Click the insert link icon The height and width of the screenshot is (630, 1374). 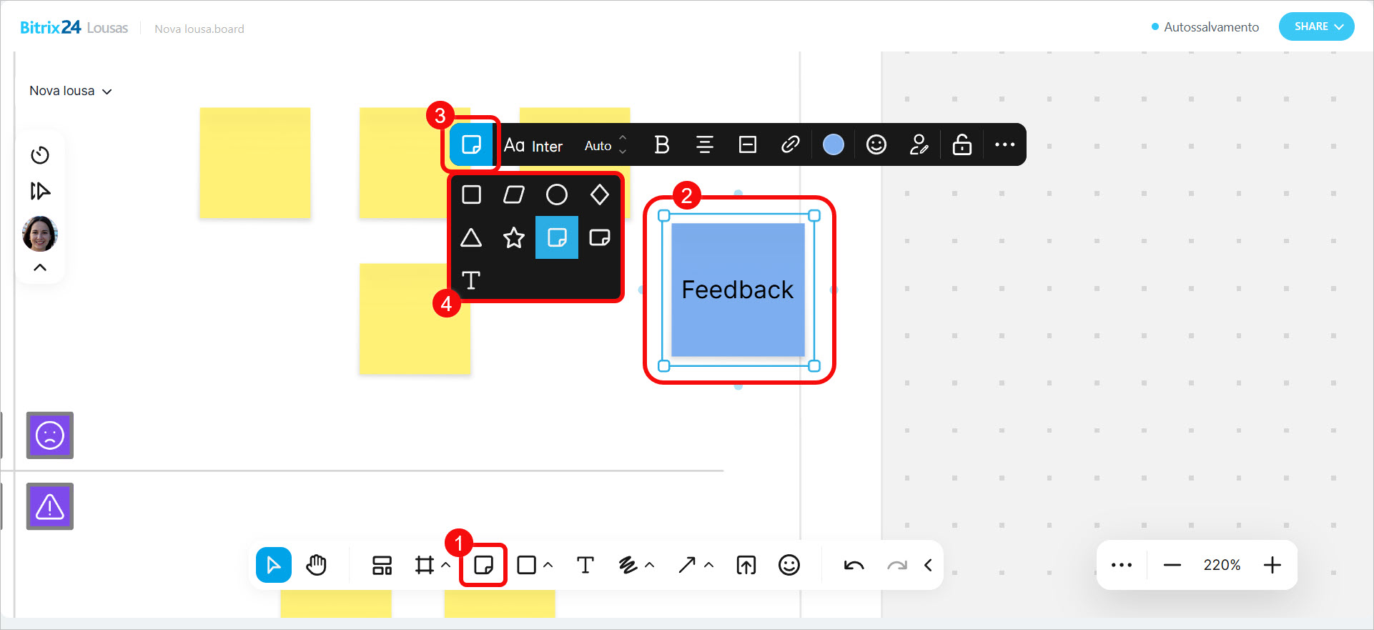[x=790, y=145]
